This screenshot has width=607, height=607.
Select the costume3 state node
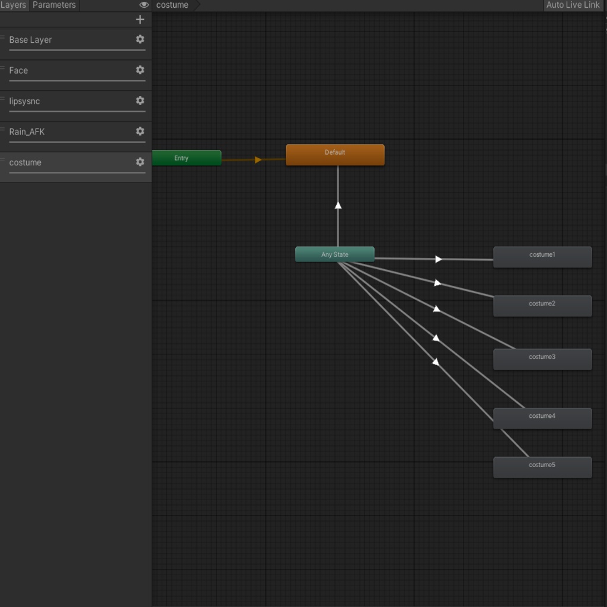tap(542, 359)
